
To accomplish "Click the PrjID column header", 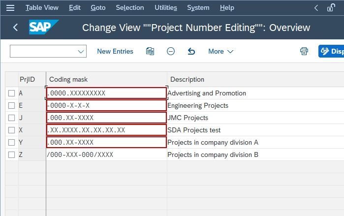I will 32,79.
